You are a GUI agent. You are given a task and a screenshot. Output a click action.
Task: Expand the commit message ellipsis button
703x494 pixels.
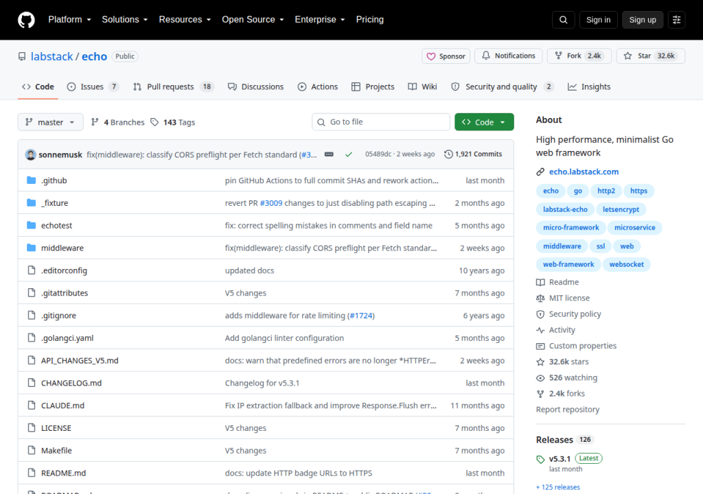[x=329, y=154]
